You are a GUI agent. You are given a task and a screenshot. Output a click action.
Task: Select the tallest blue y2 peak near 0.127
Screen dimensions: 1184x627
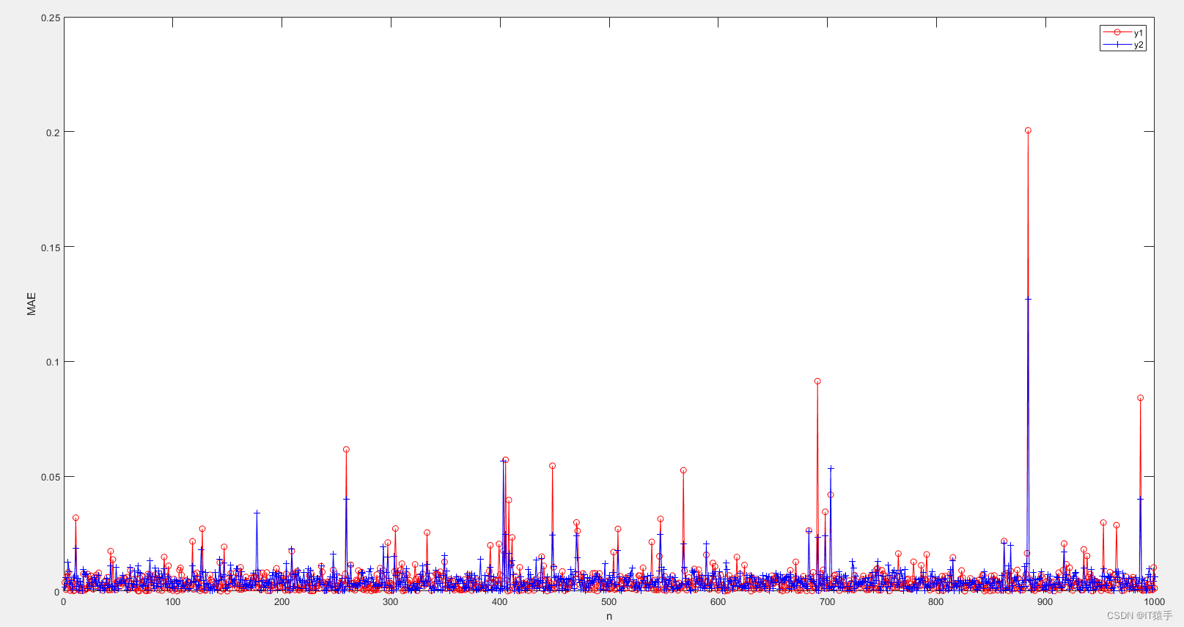[1028, 299]
